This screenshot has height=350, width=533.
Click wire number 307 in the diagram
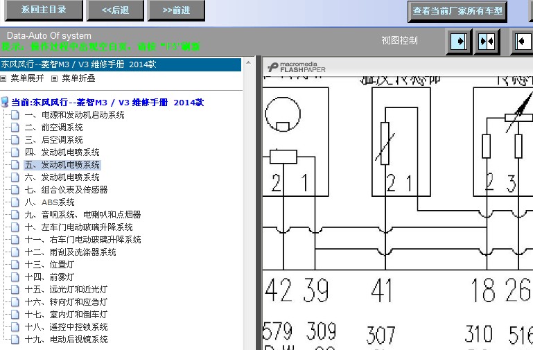381,335
